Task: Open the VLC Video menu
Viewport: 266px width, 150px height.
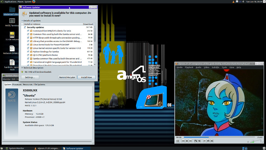Action: [x=206, y=67]
